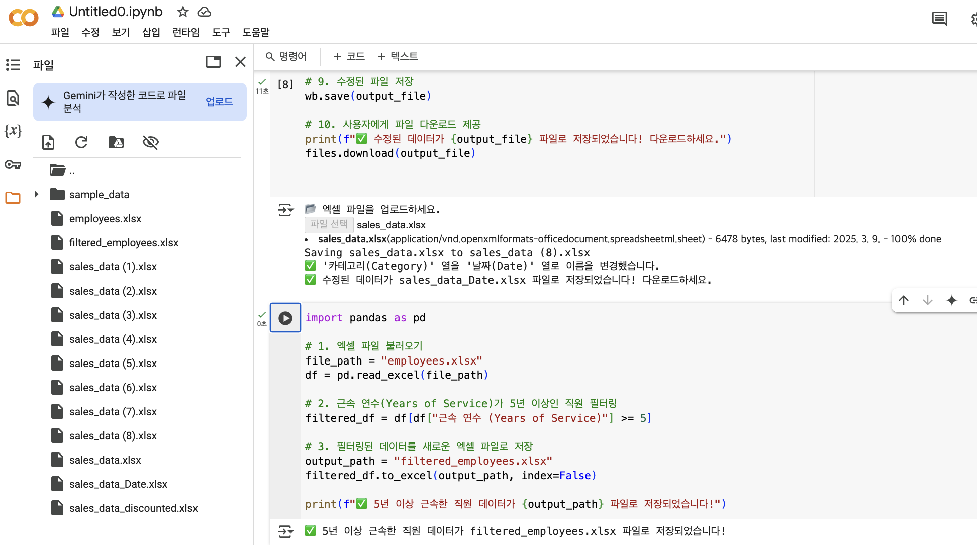This screenshot has height=545, width=977.
Task: Open the secrets key icon panel
Action: point(13,164)
